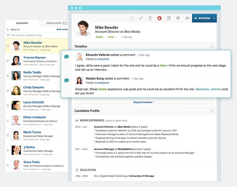The width and height of the screenshot is (237, 187).
Task: Click the fullscreen expand icon in toolbar
Action: (131, 18)
